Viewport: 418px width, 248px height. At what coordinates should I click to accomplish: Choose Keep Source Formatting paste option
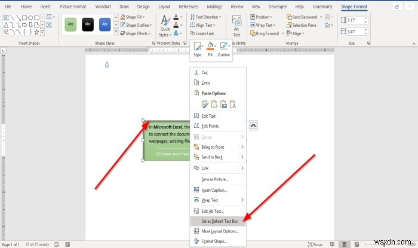205,104
